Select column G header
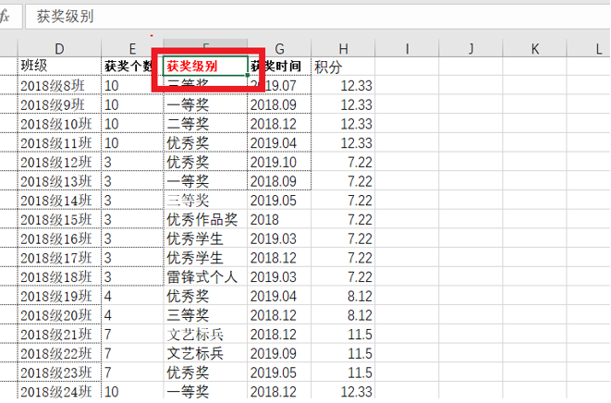 [279, 49]
